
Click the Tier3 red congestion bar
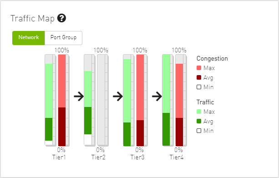pos(140,101)
